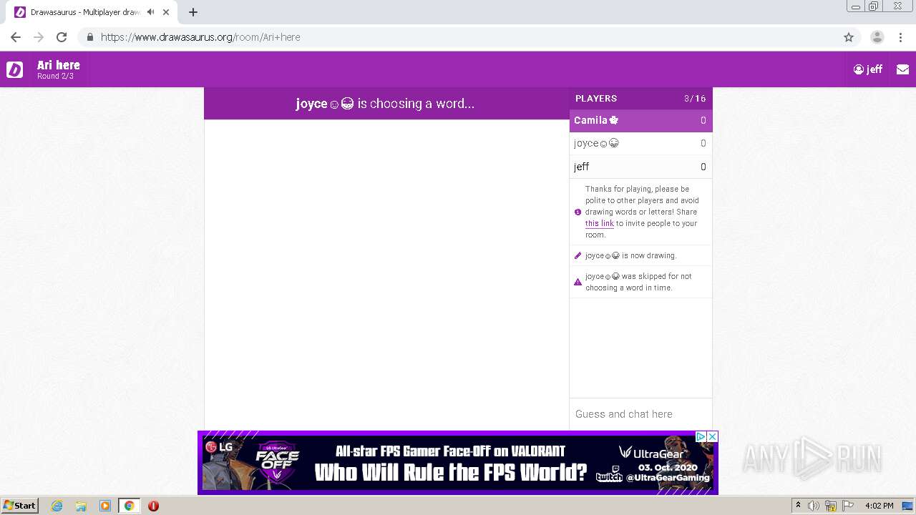Click the Round 2/3 indicator
This screenshot has height=515, width=916.
click(55, 77)
